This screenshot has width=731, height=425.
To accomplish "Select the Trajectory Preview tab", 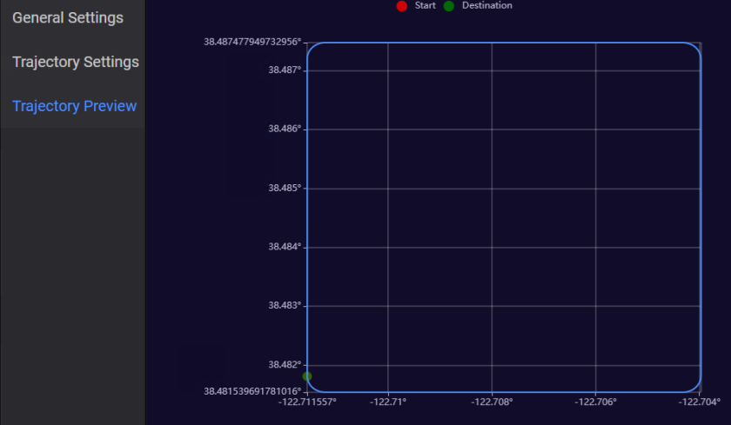I will click(x=75, y=106).
